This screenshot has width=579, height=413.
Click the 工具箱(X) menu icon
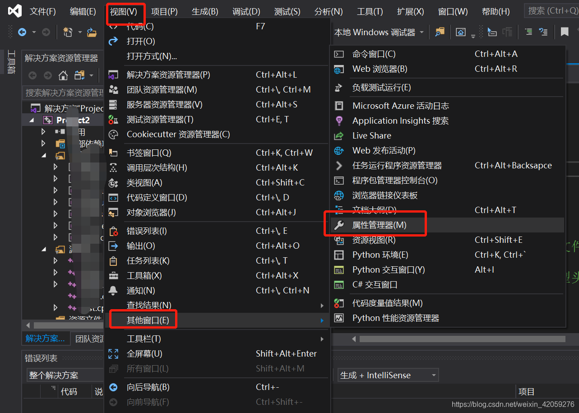pyautogui.click(x=113, y=276)
